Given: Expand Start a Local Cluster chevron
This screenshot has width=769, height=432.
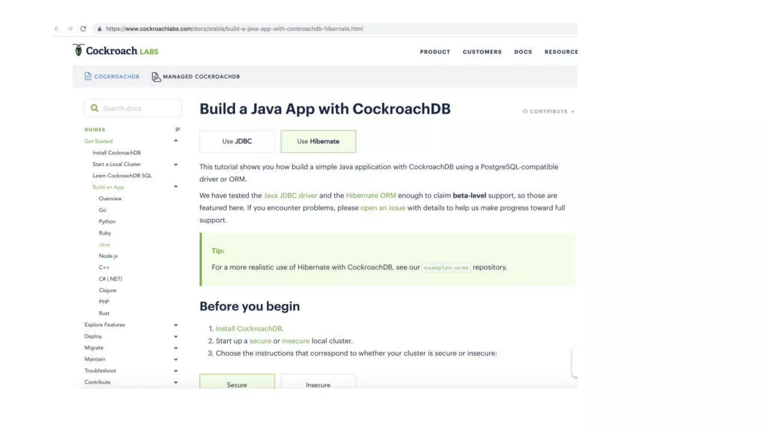Looking at the screenshot, I should click(x=176, y=164).
